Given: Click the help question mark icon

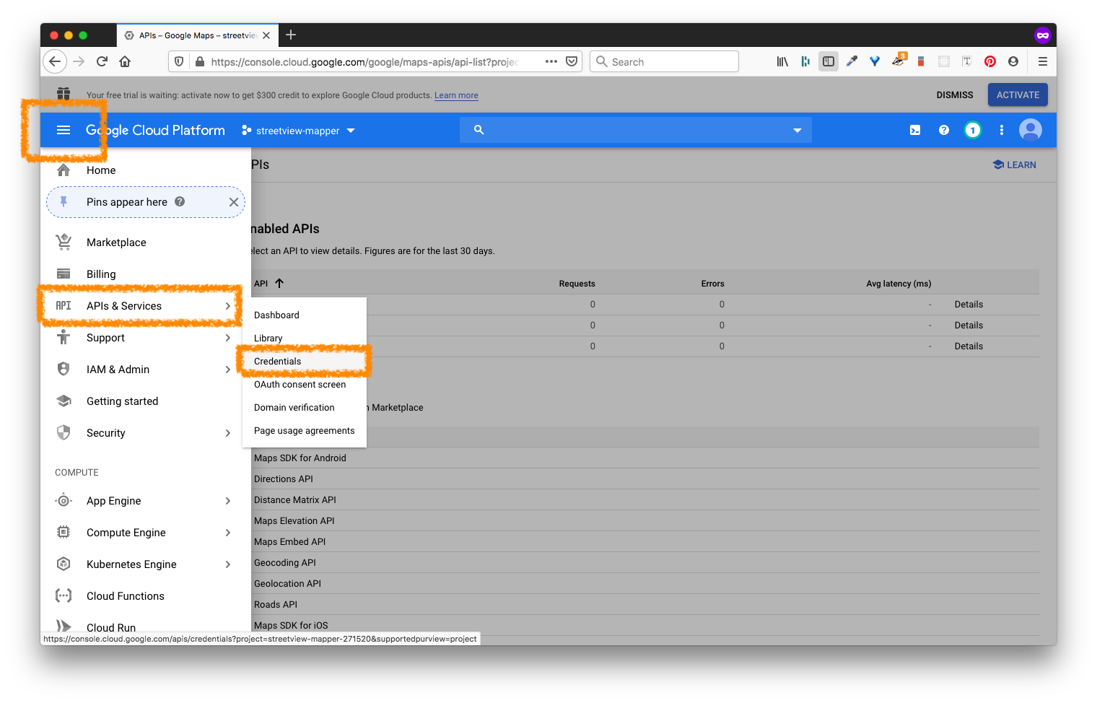Looking at the screenshot, I should point(943,130).
